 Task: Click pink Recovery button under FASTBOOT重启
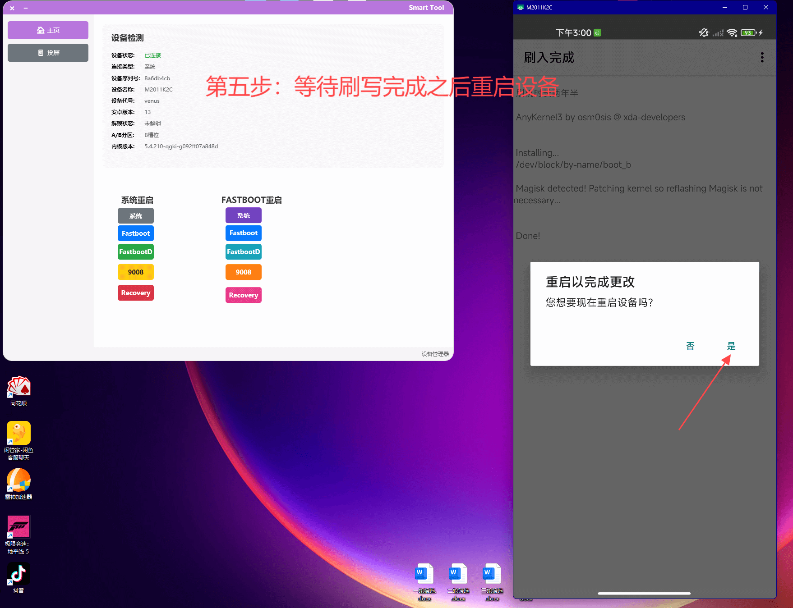click(244, 295)
